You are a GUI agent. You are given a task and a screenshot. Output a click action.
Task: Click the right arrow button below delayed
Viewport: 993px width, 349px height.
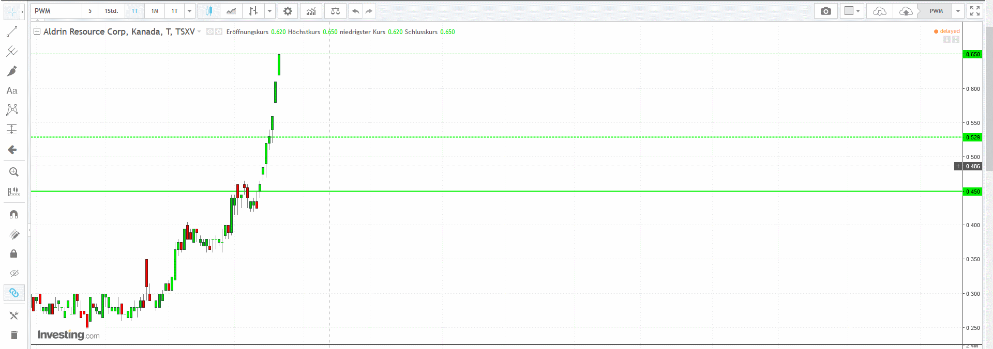coord(956,40)
